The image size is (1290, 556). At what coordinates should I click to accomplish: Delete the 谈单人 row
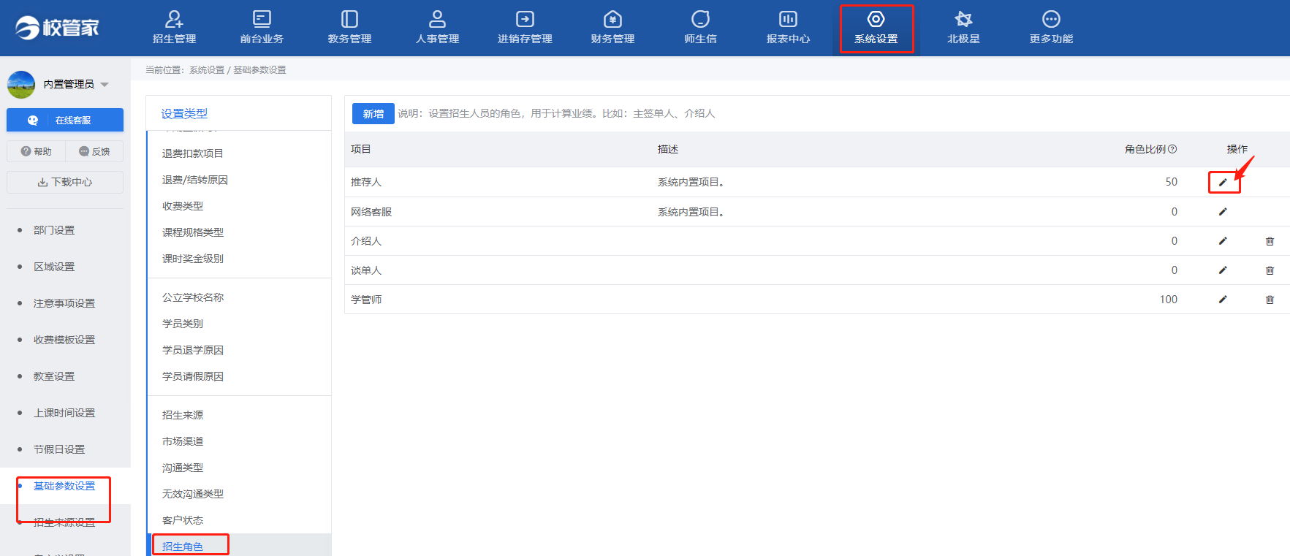point(1270,270)
